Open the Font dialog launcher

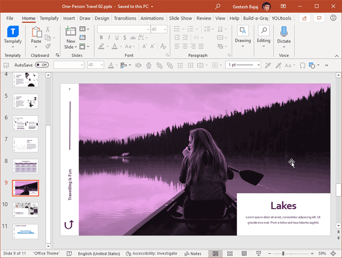coord(167,55)
